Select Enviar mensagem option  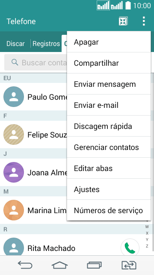[109, 84]
